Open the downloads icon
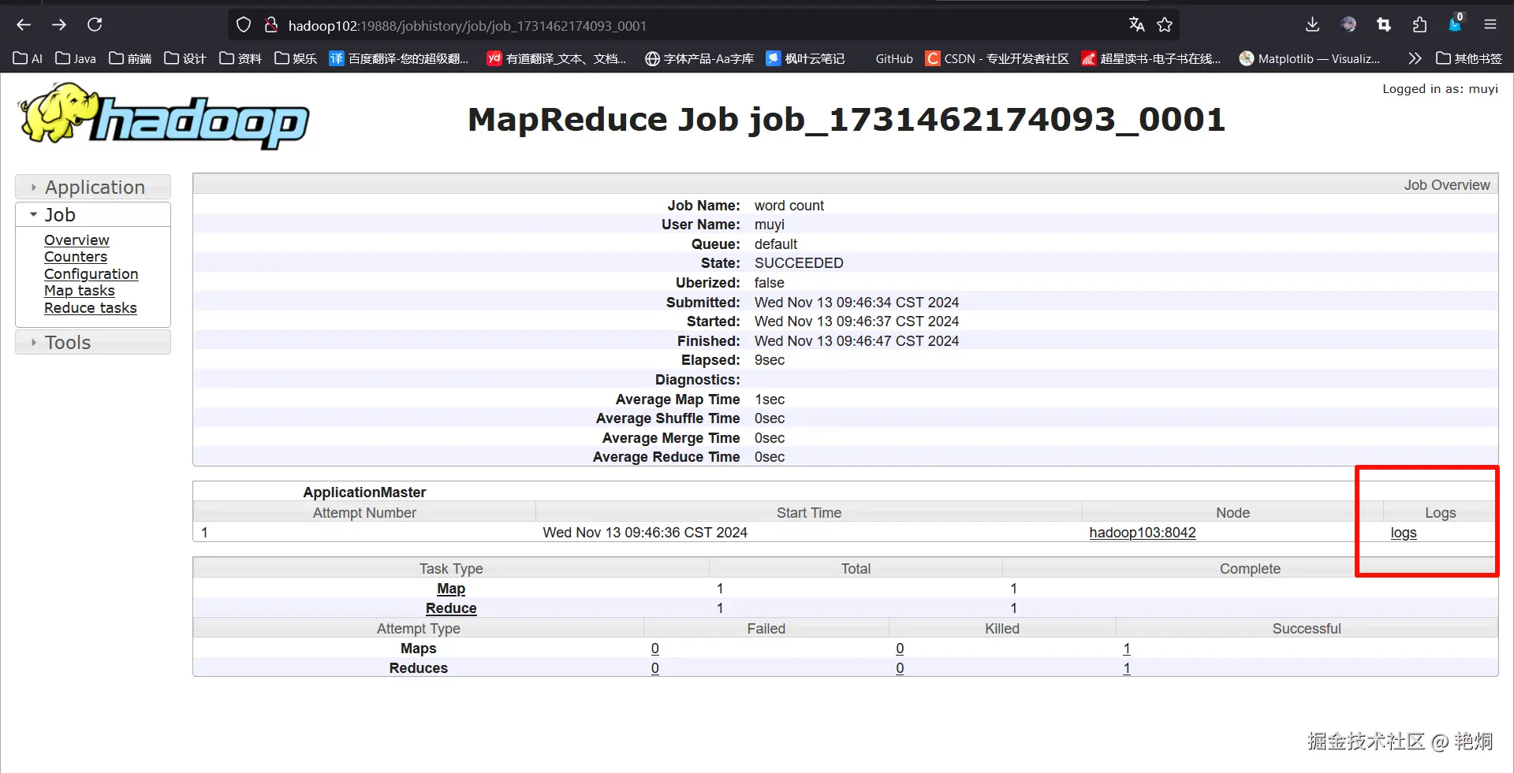The height and width of the screenshot is (773, 1514). (1312, 25)
